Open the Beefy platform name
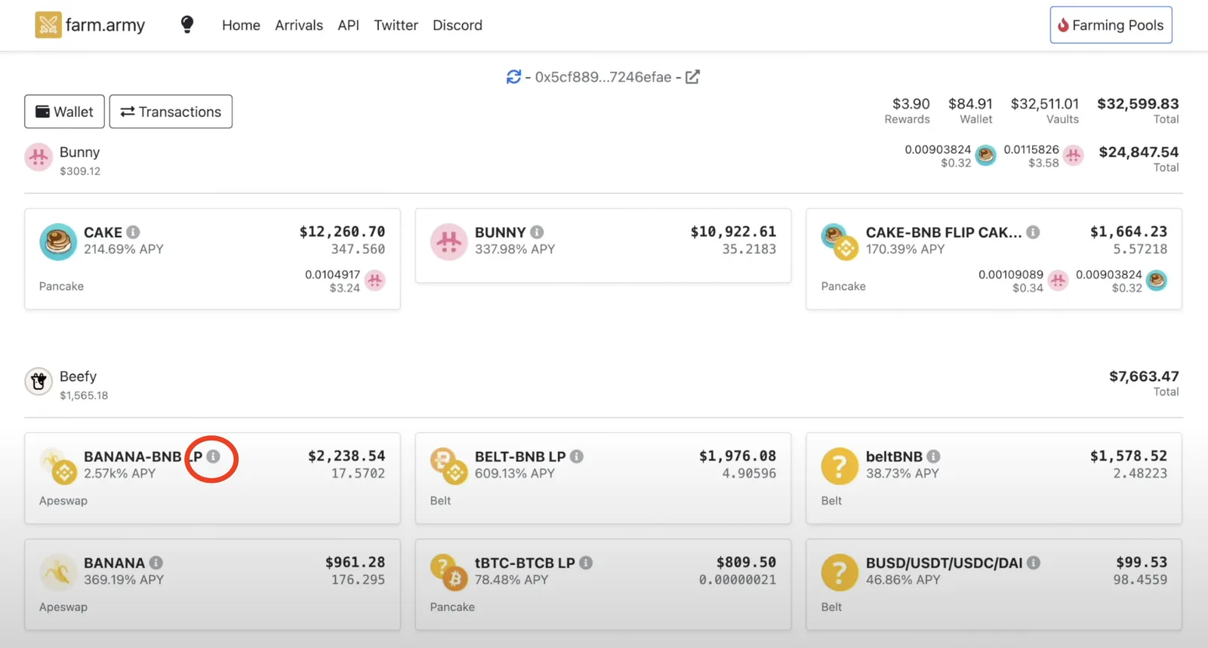1208x648 pixels. pyautogui.click(x=78, y=376)
